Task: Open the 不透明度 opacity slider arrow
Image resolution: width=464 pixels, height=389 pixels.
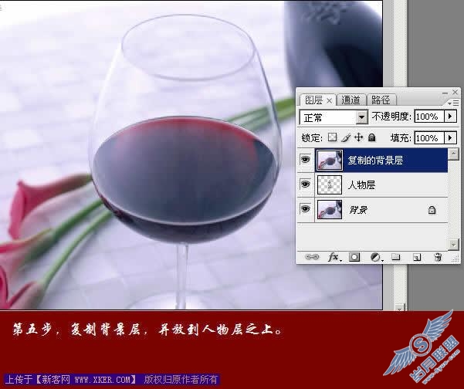Action: [x=450, y=117]
